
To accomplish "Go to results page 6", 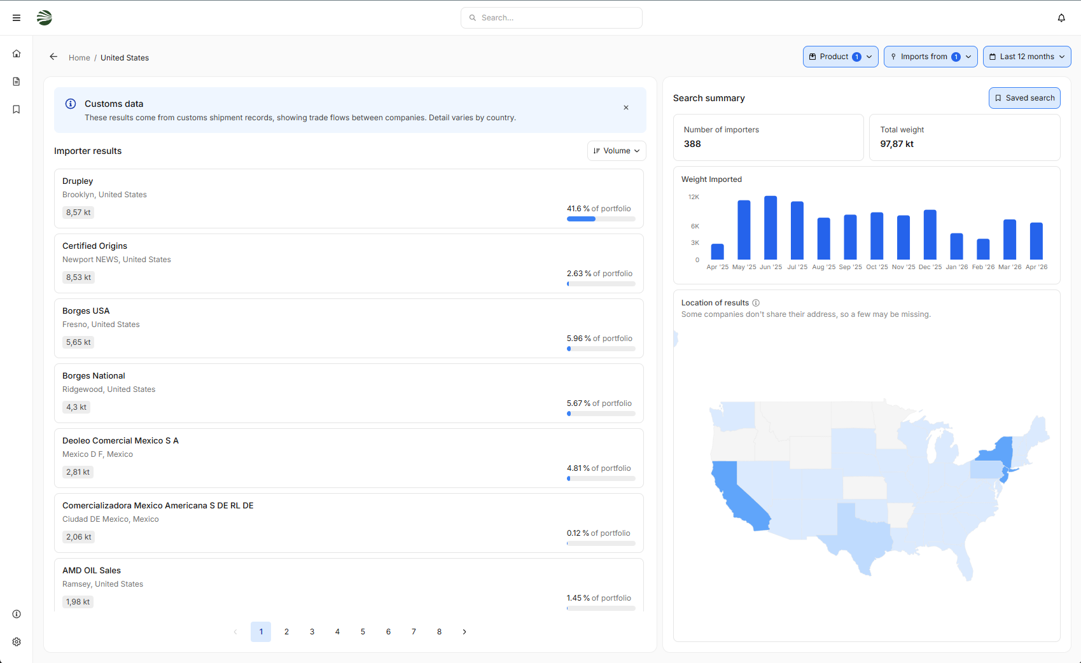I will (388, 632).
